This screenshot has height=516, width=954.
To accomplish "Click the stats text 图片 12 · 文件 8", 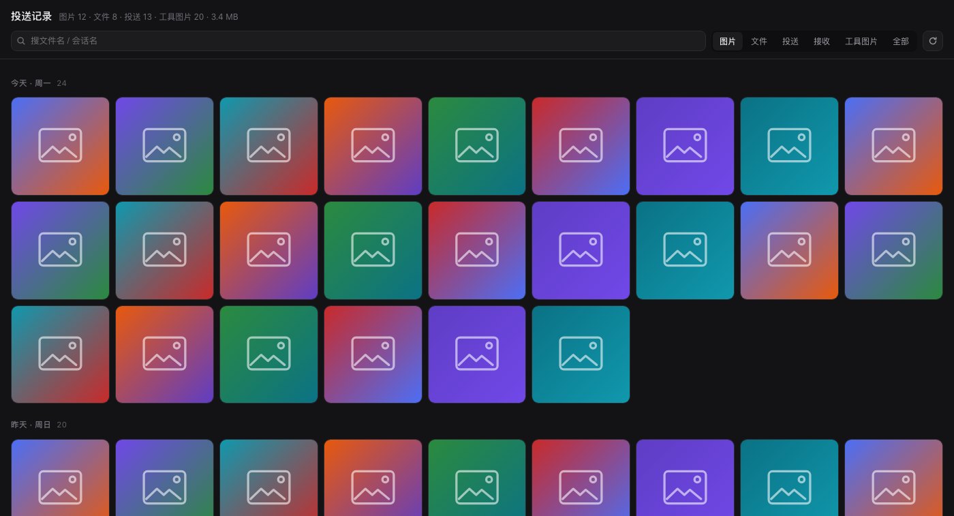I will click(x=88, y=17).
